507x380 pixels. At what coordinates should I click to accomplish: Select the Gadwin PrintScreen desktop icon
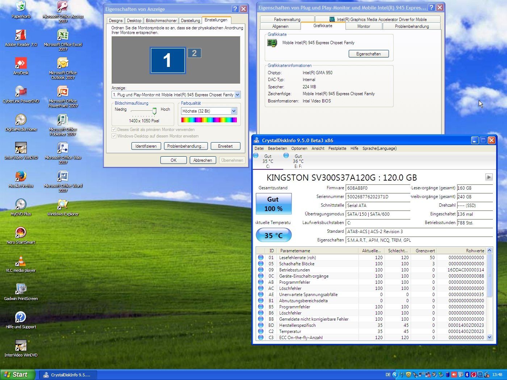pyautogui.click(x=21, y=292)
